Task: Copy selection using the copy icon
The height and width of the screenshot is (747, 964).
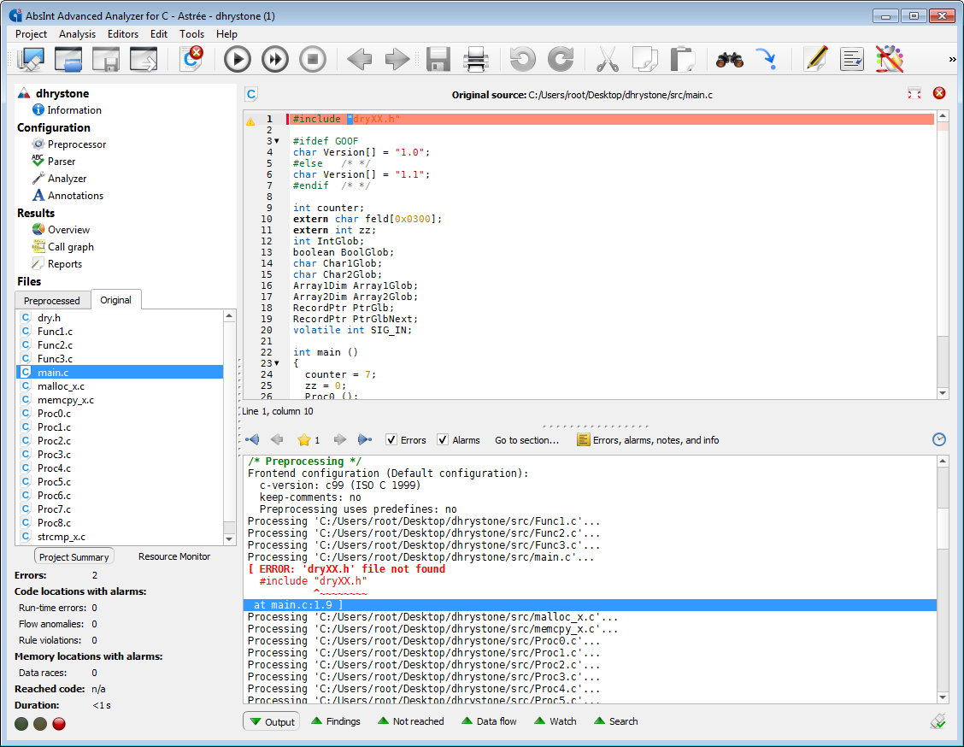Action: (644, 60)
